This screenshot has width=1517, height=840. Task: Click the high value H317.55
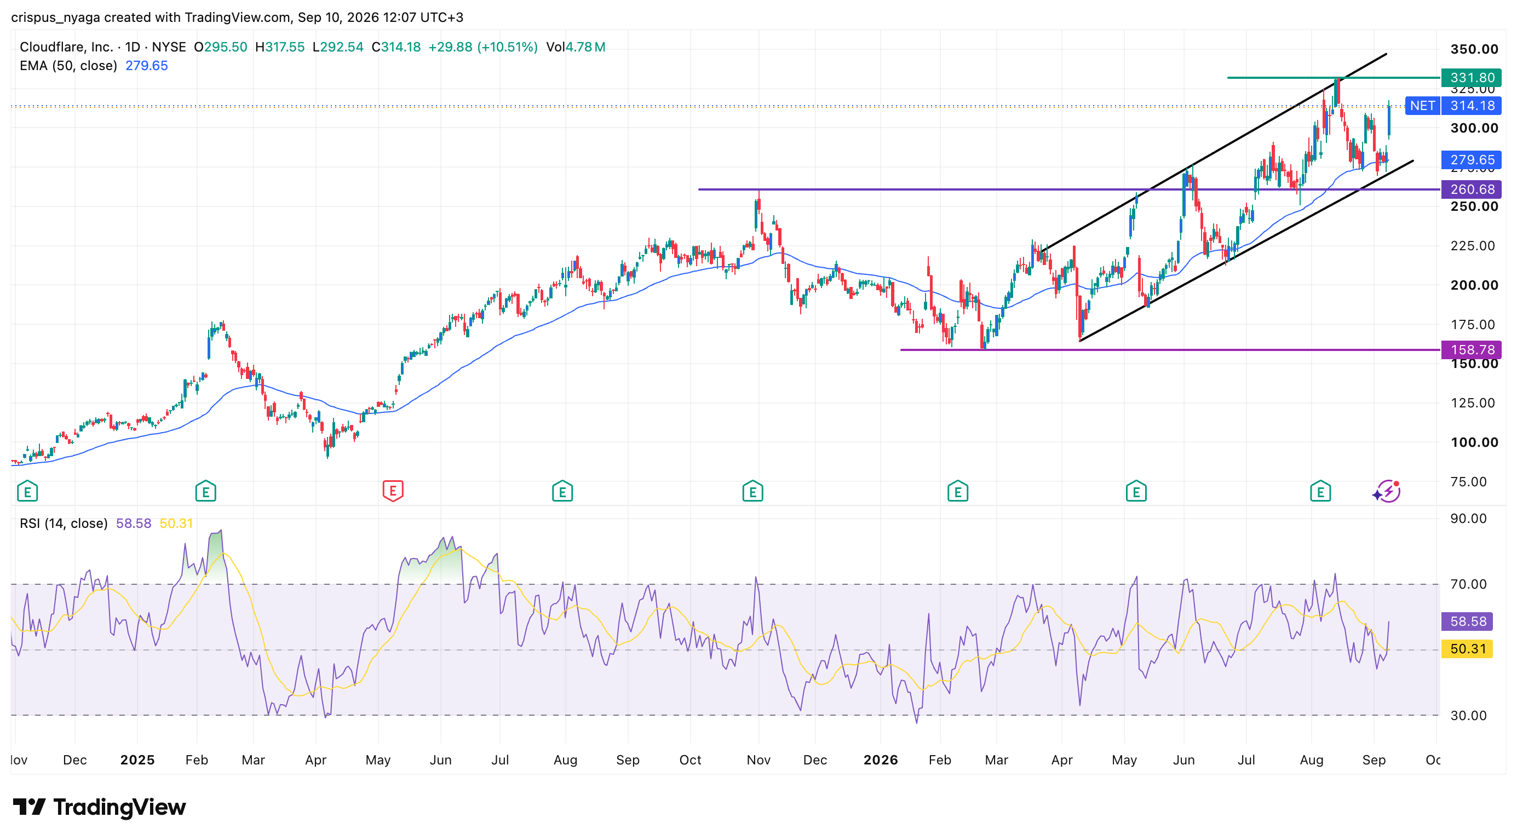(280, 47)
